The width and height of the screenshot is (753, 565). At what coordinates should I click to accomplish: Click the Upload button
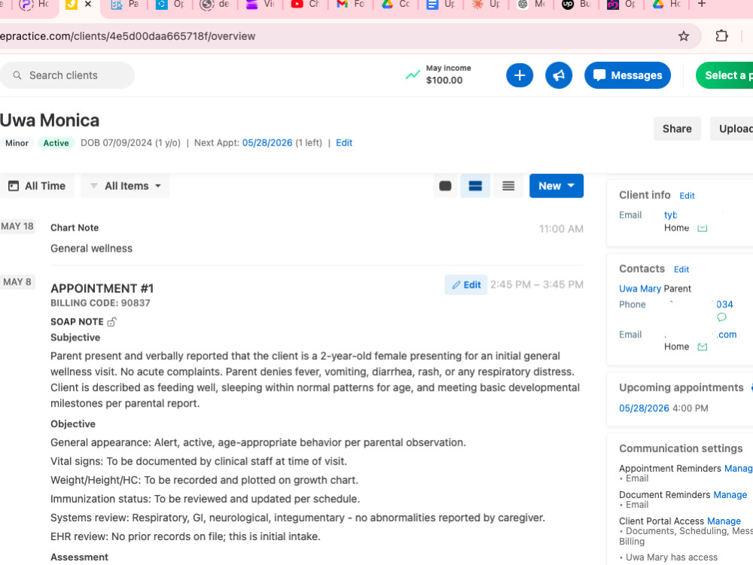coord(732,129)
